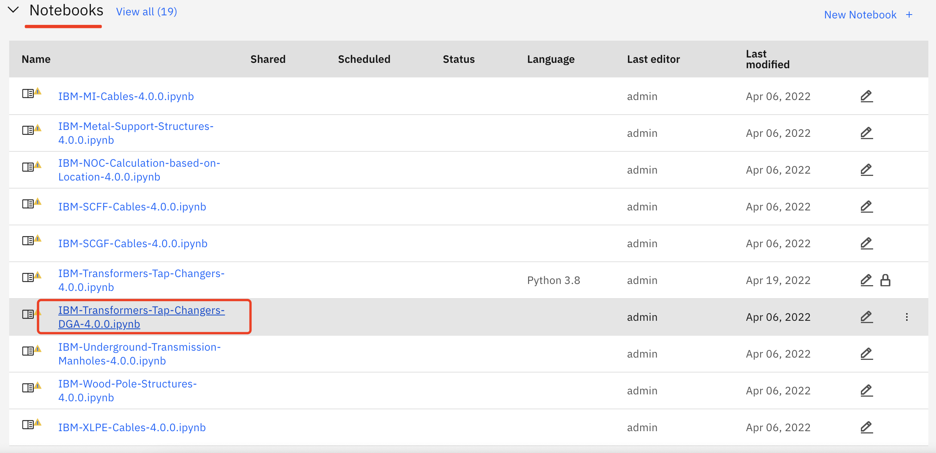Open IBM-Transformers-Tap-Changers-DGA-4.0.0.ipynb notebook
The width and height of the screenshot is (936, 453).
coord(141,317)
